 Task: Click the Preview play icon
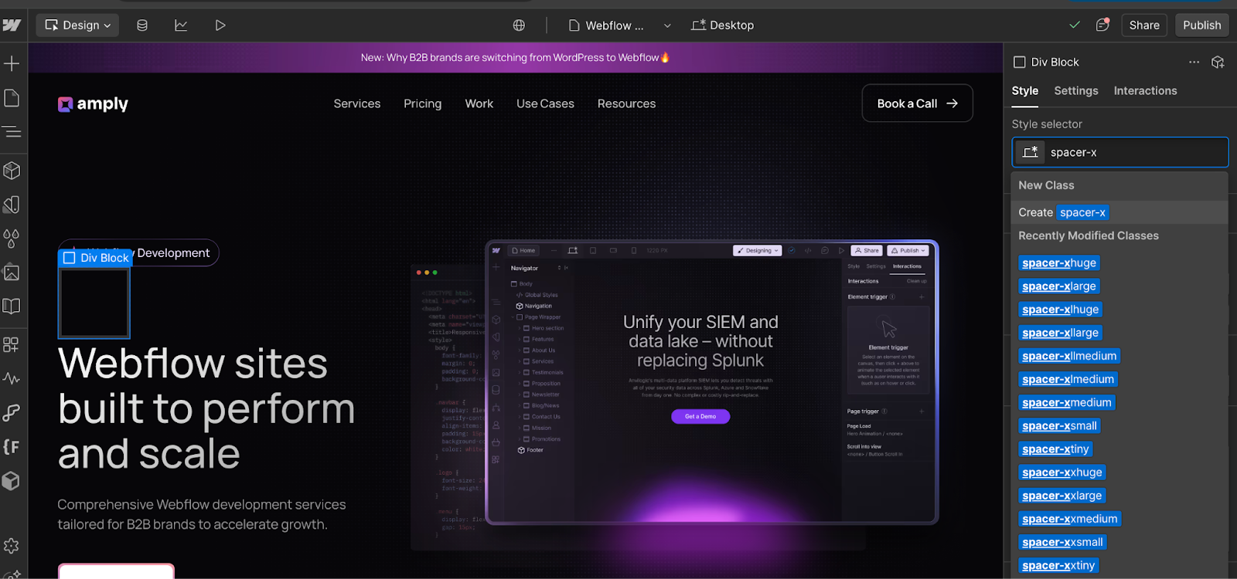(x=220, y=25)
